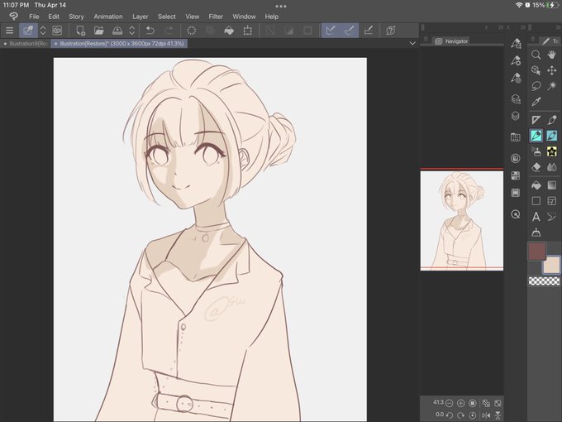
Task: Zoom in with Navigator plus button
Action: click(x=461, y=403)
